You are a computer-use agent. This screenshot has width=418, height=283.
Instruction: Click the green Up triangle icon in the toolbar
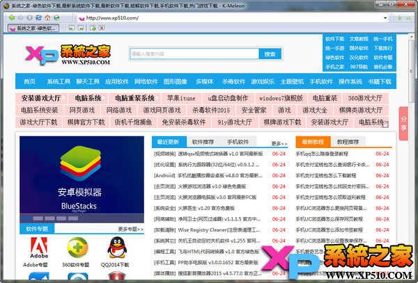click(408, 18)
